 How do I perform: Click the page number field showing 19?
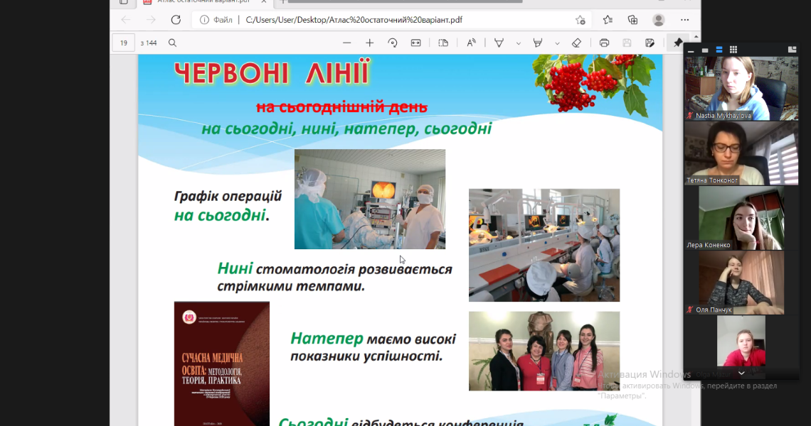(124, 43)
